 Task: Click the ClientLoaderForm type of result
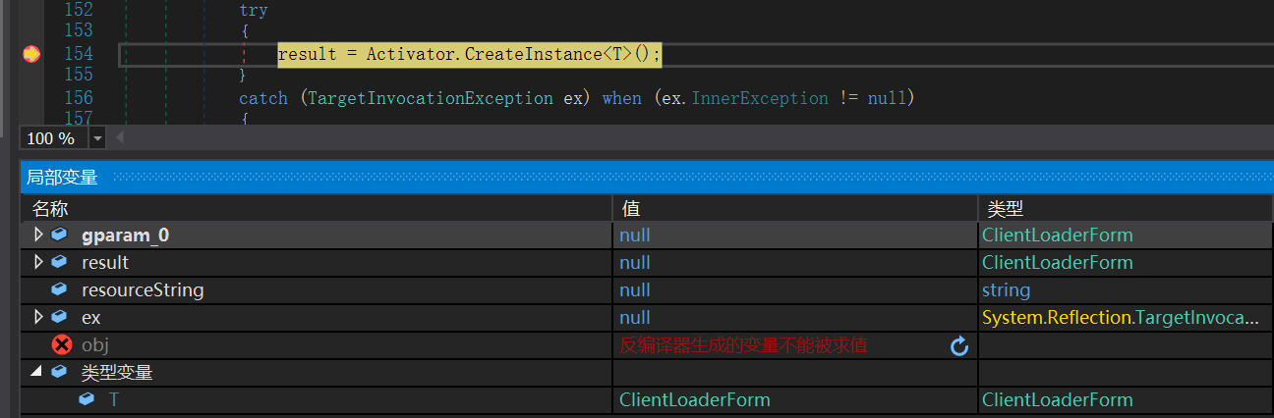pos(1058,263)
